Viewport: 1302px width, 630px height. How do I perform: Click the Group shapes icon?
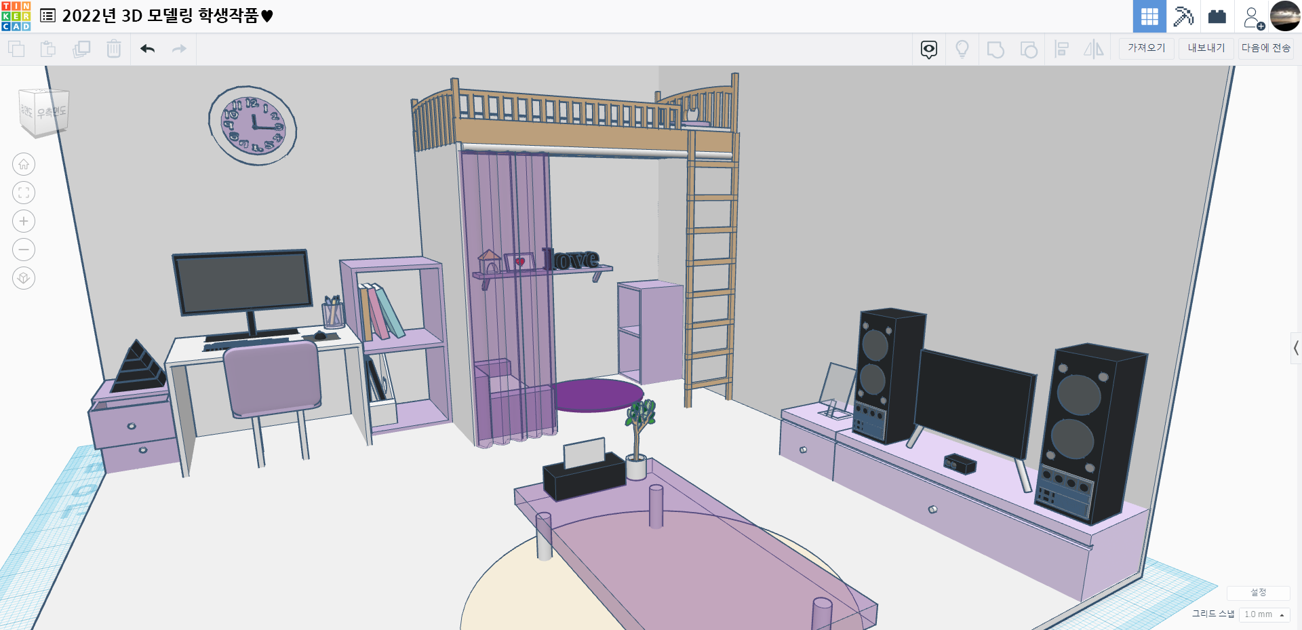[x=995, y=50]
